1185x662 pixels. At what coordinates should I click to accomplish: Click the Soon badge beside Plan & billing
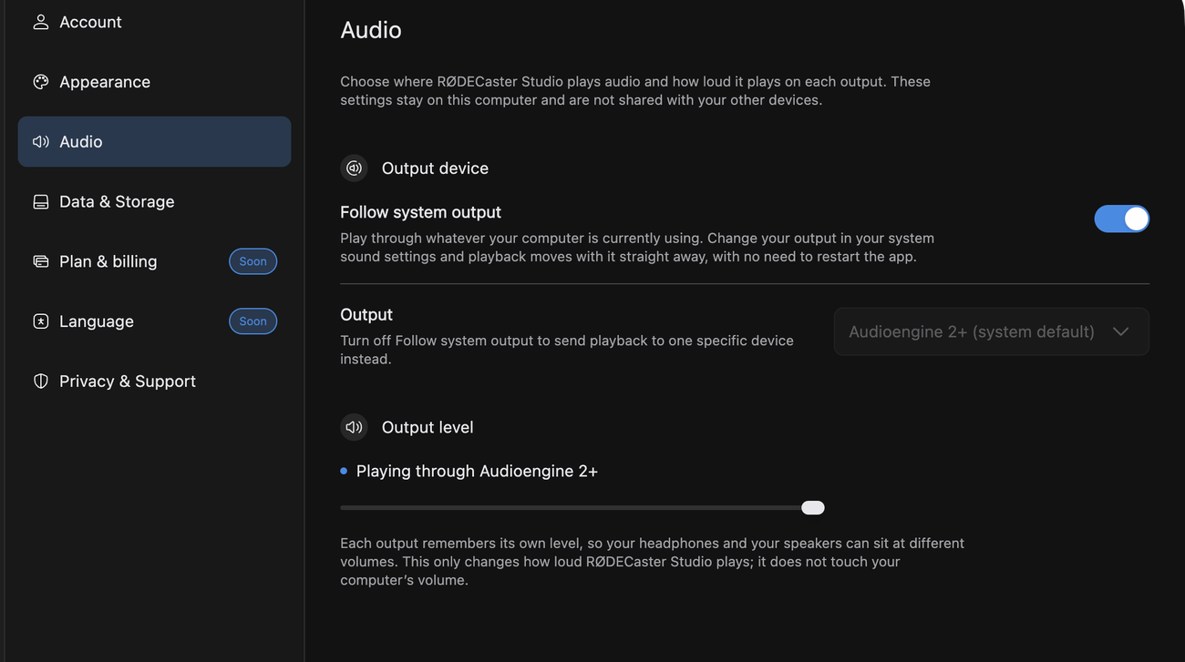tap(252, 261)
